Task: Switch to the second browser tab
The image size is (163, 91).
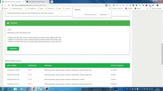Action: point(37,2)
